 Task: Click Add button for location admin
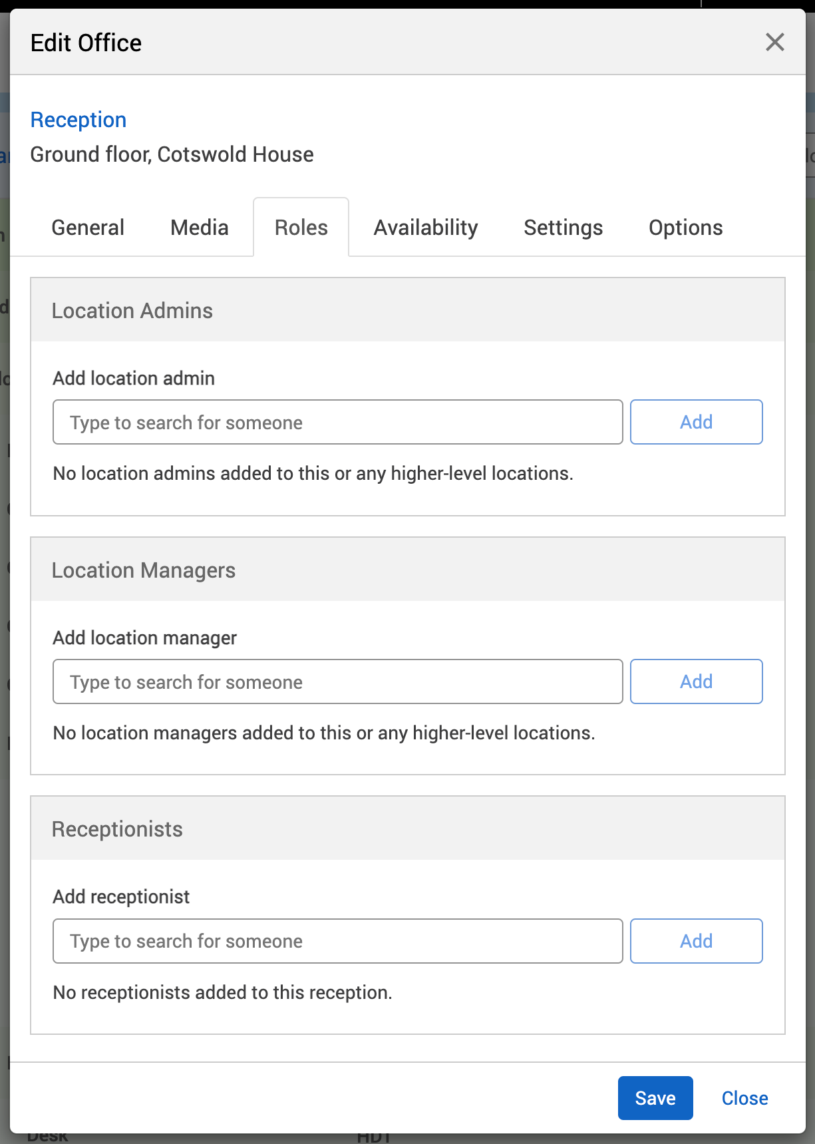[696, 422]
